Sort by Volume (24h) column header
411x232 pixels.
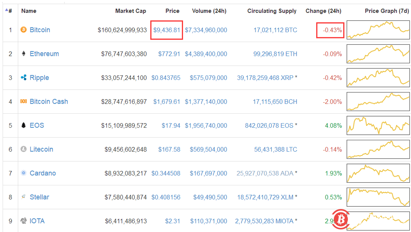(209, 11)
